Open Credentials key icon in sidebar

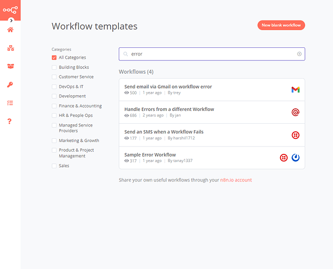[x=10, y=84]
